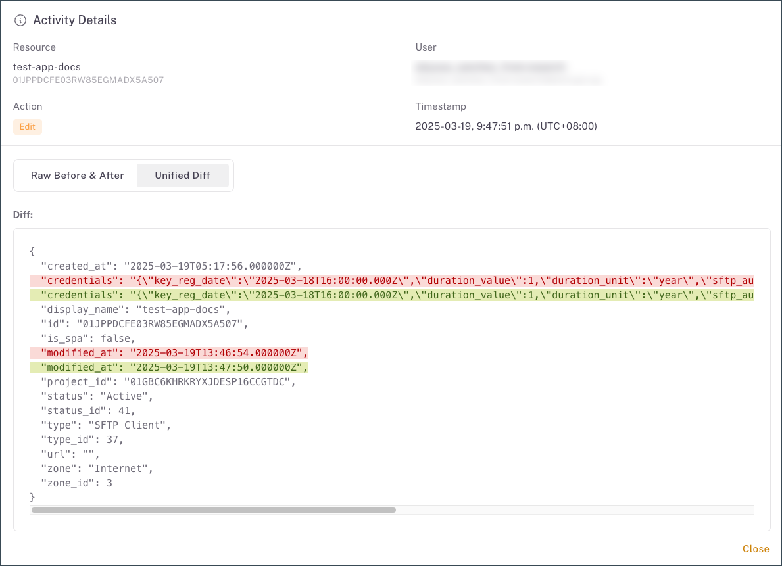Click the empty scrollbar track right side
Screen dimensions: 782x566
pyautogui.click(x=574, y=509)
